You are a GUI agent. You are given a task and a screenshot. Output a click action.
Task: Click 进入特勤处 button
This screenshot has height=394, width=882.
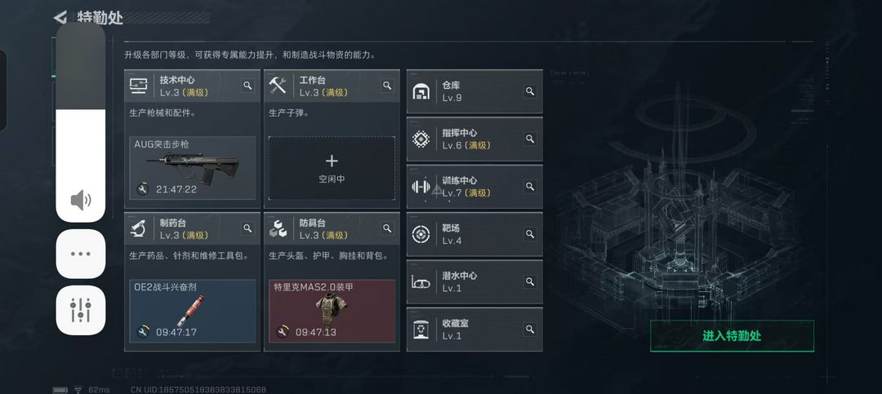click(x=732, y=336)
